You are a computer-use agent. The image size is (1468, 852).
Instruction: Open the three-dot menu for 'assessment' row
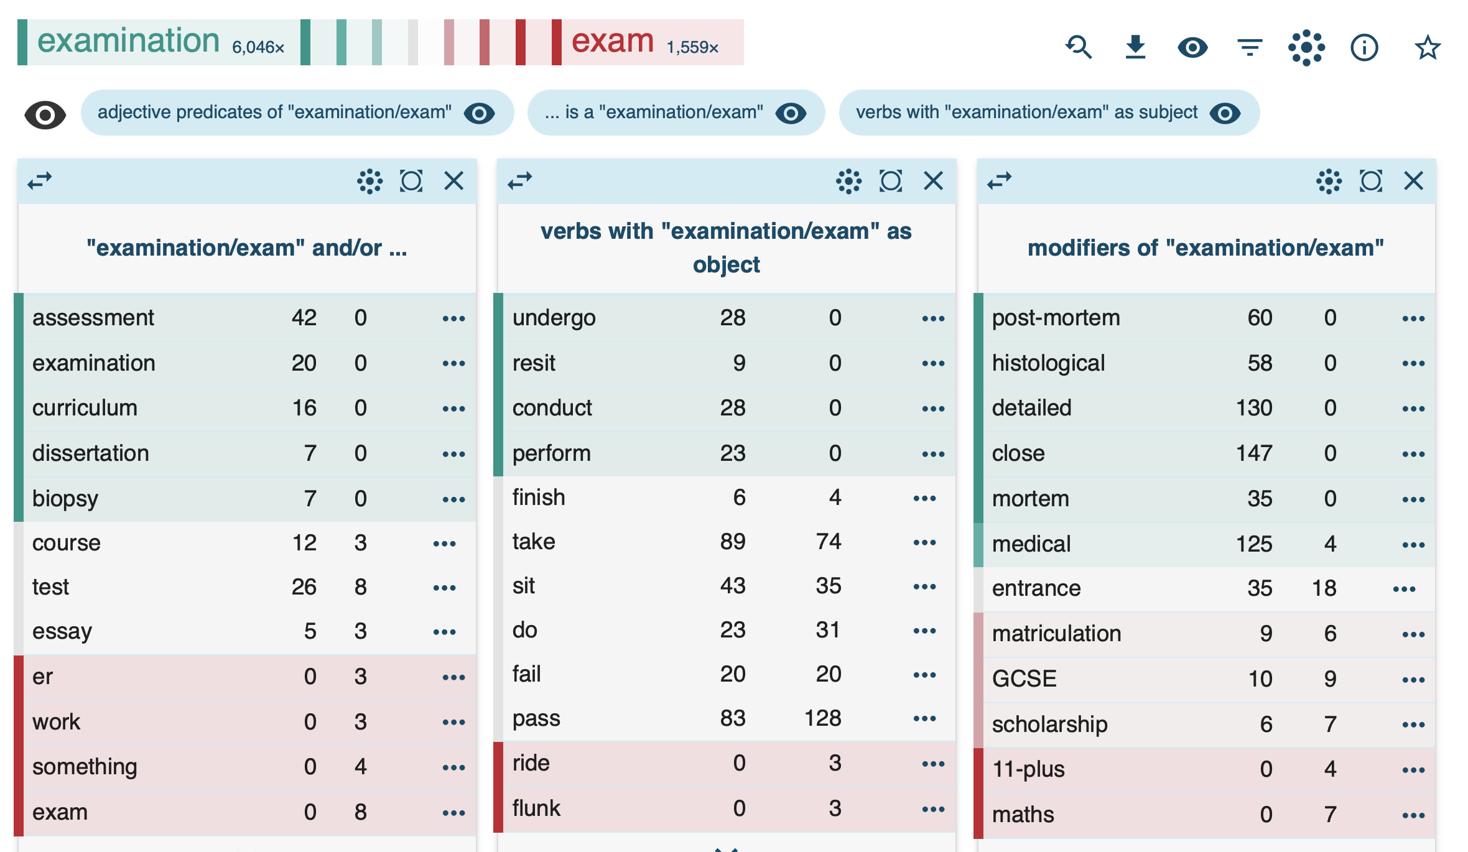[x=453, y=318]
